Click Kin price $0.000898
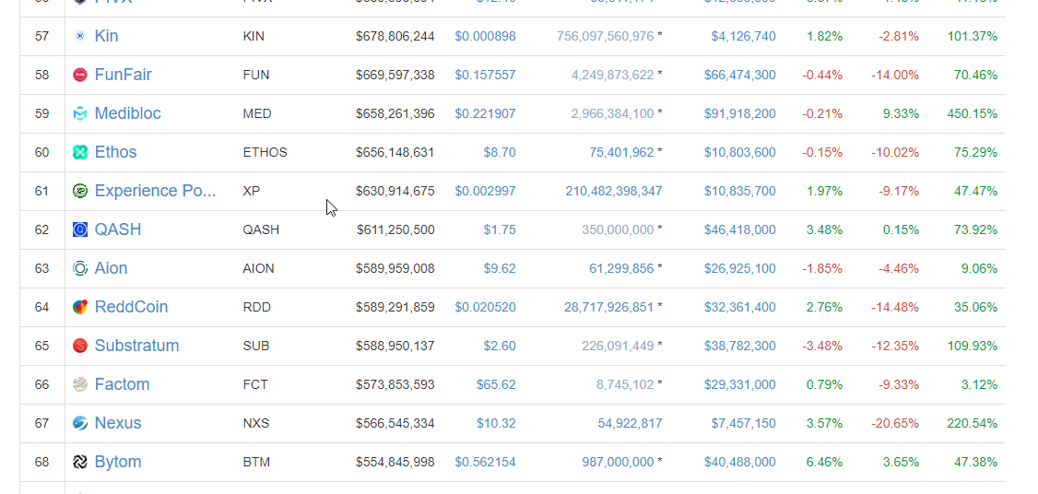The height and width of the screenshot is (494, 1038). coord(485,37)
